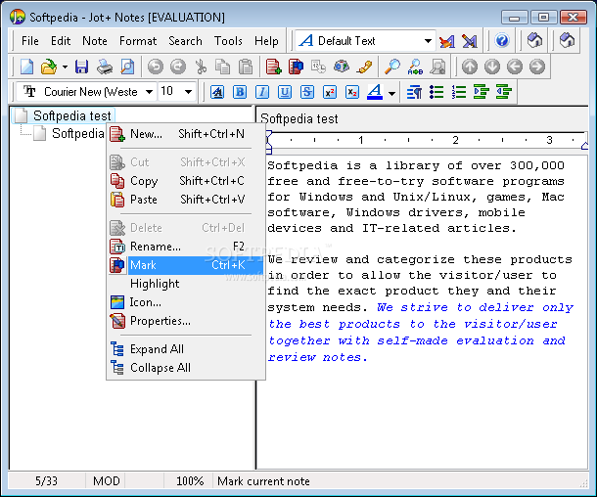This screenshot has width=597, height=497.
Task: Toggle Italic formatting
Action: click(x=262, y=92)
